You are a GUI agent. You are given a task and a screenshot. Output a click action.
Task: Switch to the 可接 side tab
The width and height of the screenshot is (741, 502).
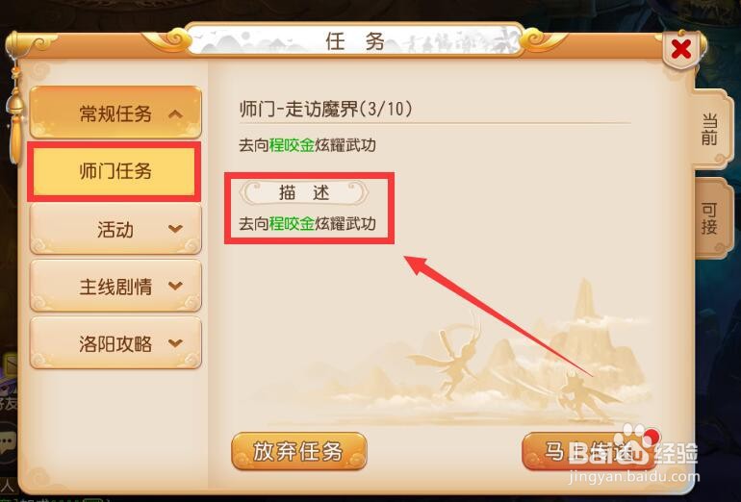point(710,218)
